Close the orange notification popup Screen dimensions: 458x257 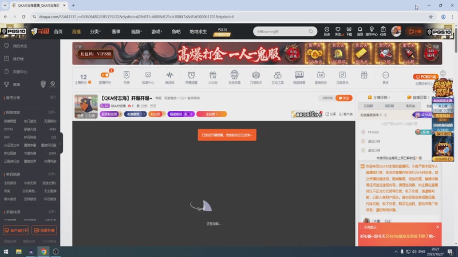pyautogui.click(x=437, y=227)
